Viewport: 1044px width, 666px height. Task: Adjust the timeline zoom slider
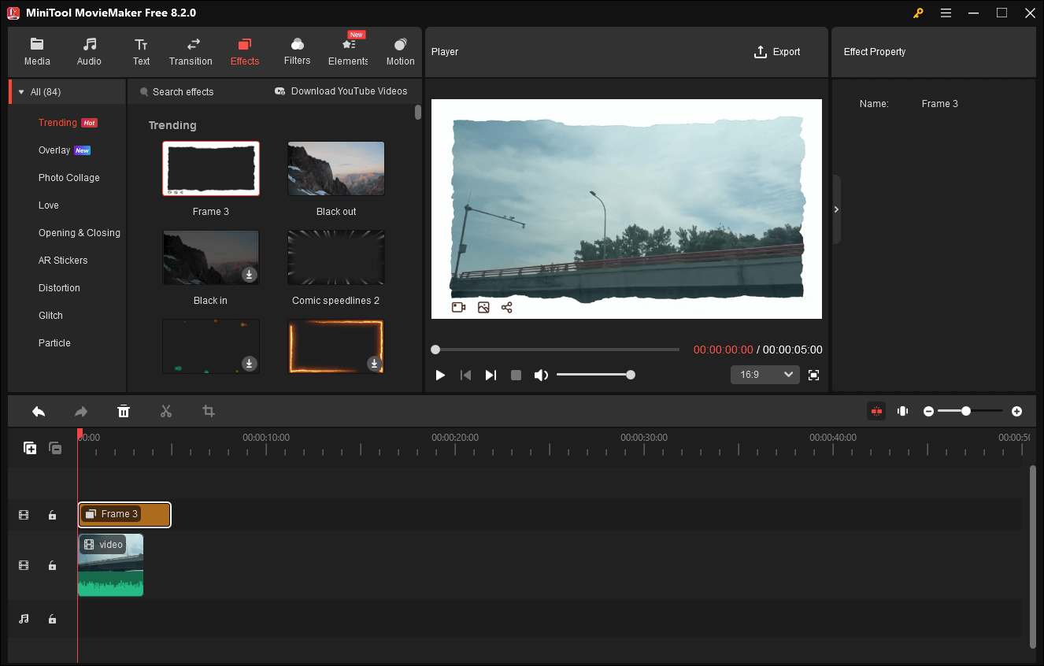point(971,411)
